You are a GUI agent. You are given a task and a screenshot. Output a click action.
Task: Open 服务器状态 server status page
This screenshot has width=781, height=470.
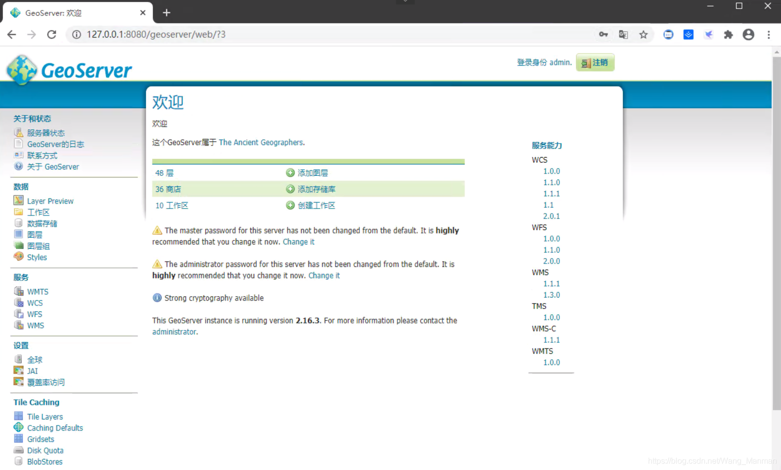point(46,133)
